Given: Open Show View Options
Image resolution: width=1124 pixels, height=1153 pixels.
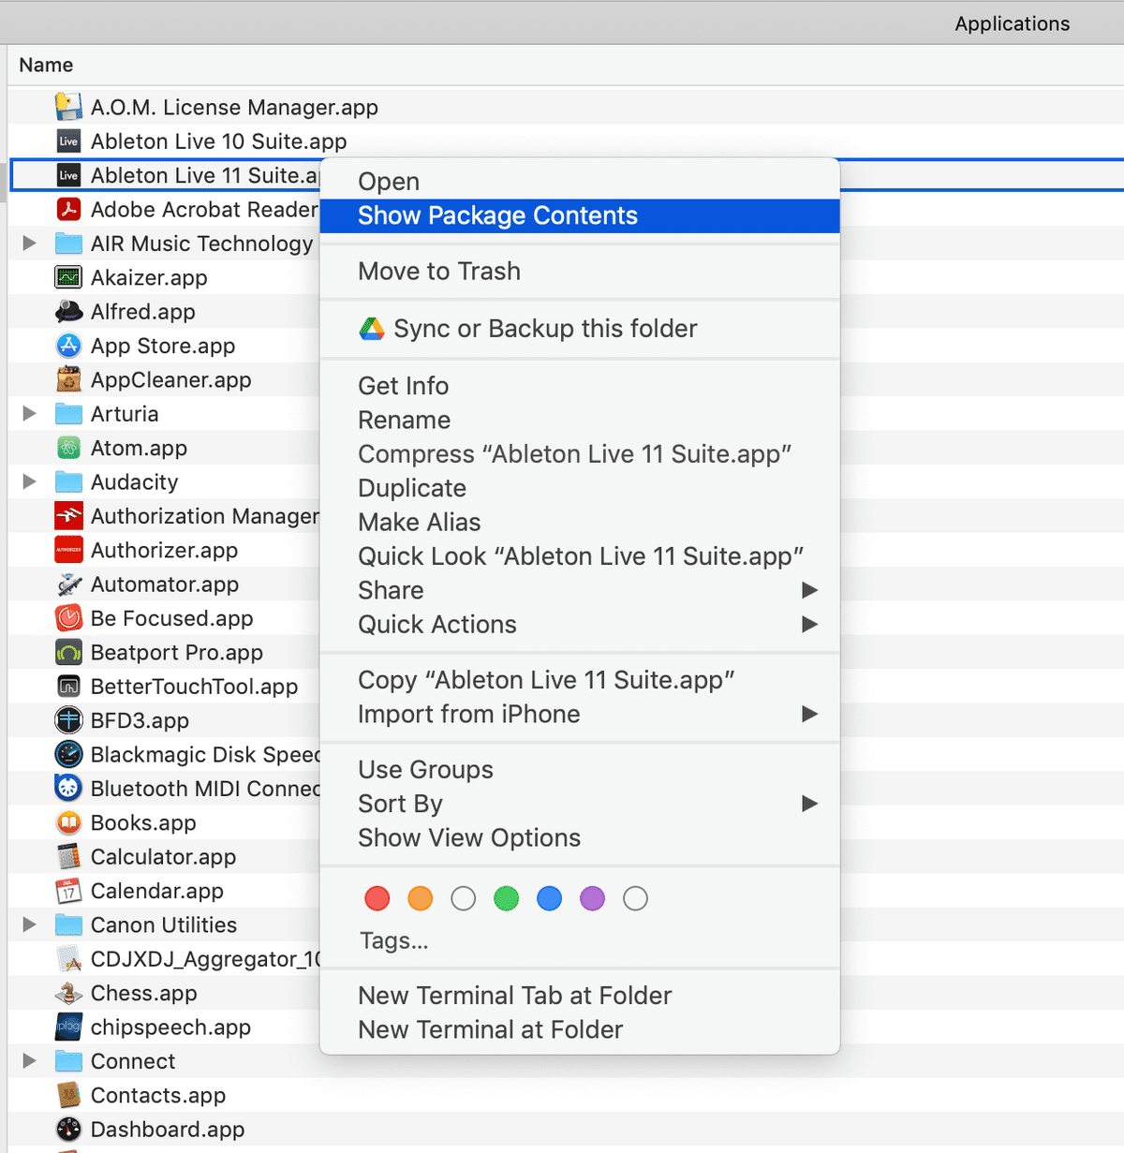Looking at the screenshot, I should (x=580, y=837).
